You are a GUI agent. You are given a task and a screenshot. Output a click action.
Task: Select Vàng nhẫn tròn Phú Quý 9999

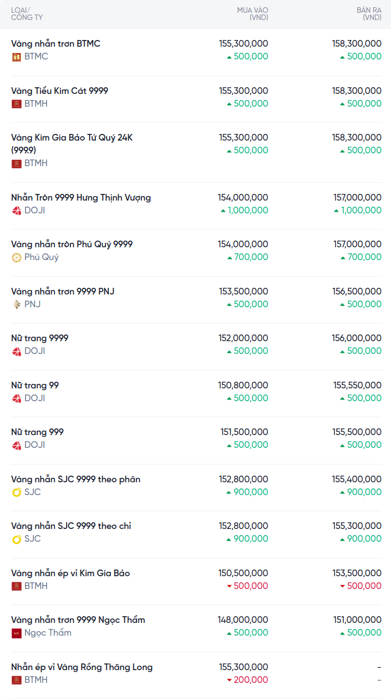coord(72,244)
